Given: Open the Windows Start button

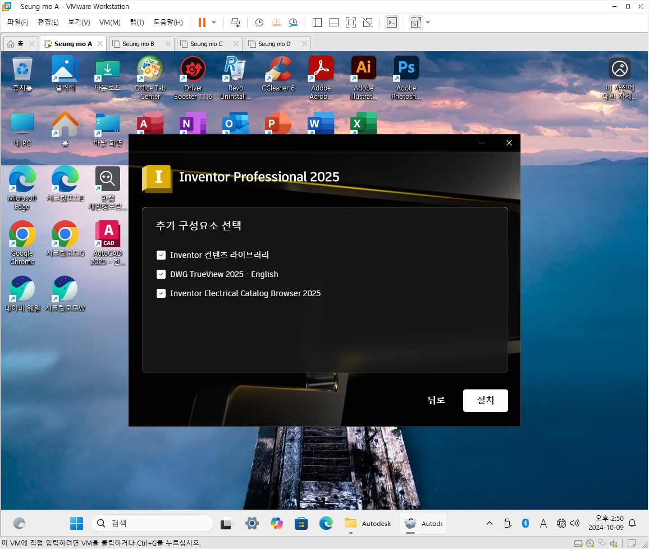Looking at the screenshot, I should tap(76, 523).
